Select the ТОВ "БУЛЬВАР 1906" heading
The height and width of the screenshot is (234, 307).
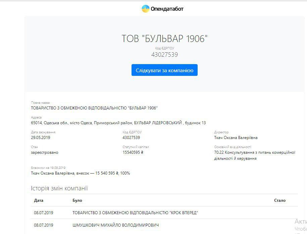(164, 38)
